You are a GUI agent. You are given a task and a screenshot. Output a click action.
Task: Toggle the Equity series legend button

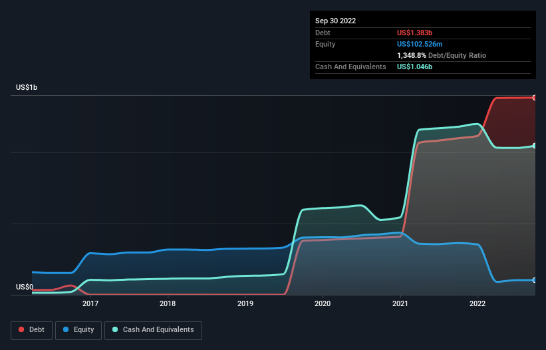pos(78,330)
